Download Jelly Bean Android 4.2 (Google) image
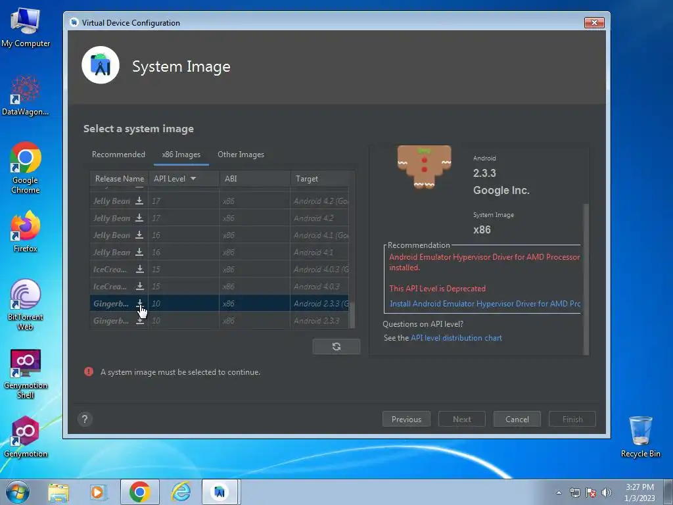This screenshot has width=673, height=505. point(139,201)
